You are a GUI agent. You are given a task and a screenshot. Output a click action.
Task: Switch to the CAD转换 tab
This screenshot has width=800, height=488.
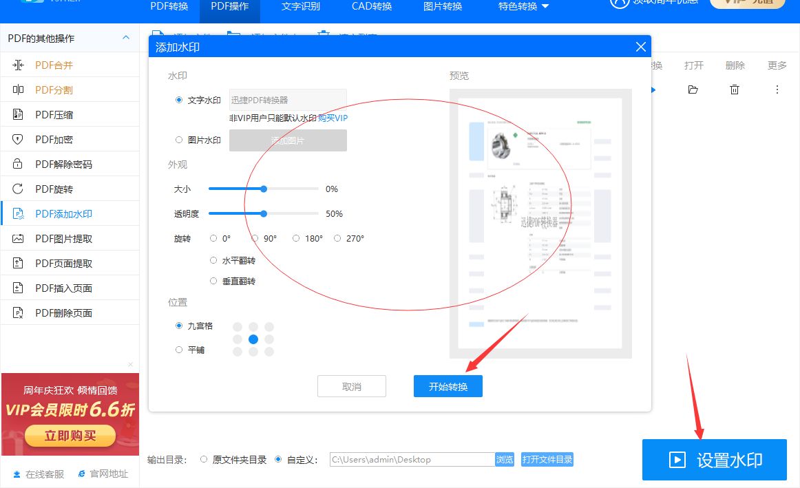point(372,6)
